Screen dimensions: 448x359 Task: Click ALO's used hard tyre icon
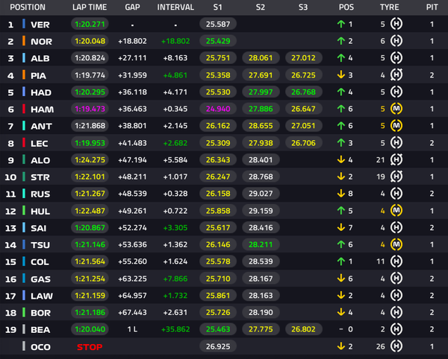(396, 159)
